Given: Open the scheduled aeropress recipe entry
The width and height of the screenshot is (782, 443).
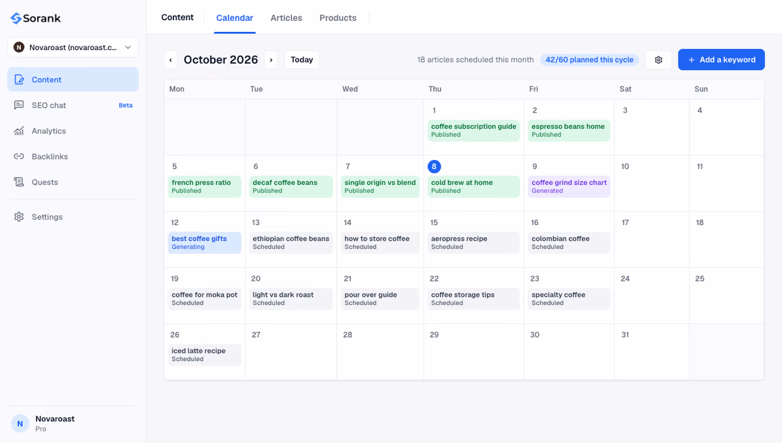Looking at the screenshot, I should (x=474, y=243).
